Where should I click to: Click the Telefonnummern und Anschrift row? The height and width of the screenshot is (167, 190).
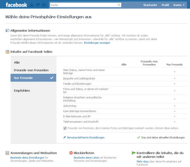[125, 122]
